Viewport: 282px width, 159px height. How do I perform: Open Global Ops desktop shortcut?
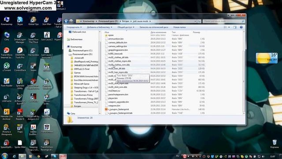33,21
